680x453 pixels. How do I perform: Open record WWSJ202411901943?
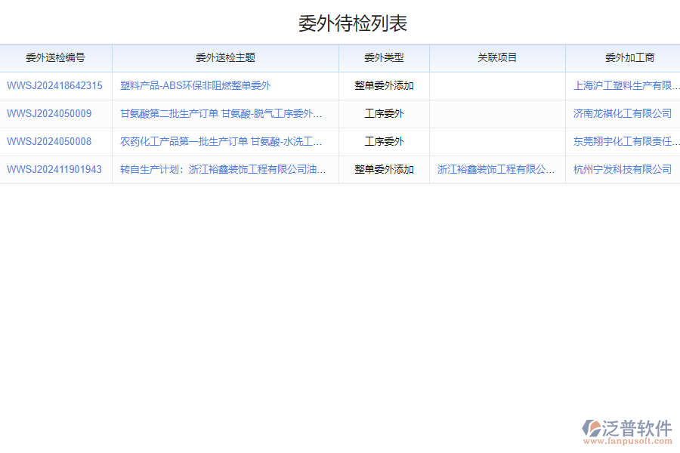pyautogui.click(x=54, y=169)
